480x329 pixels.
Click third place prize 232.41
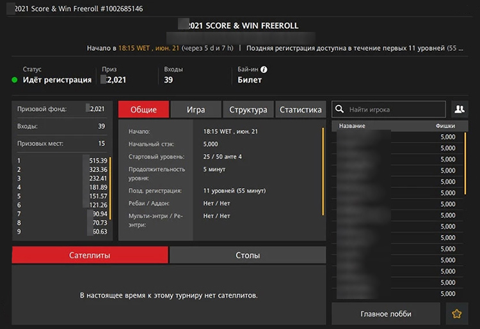(98, 178)
